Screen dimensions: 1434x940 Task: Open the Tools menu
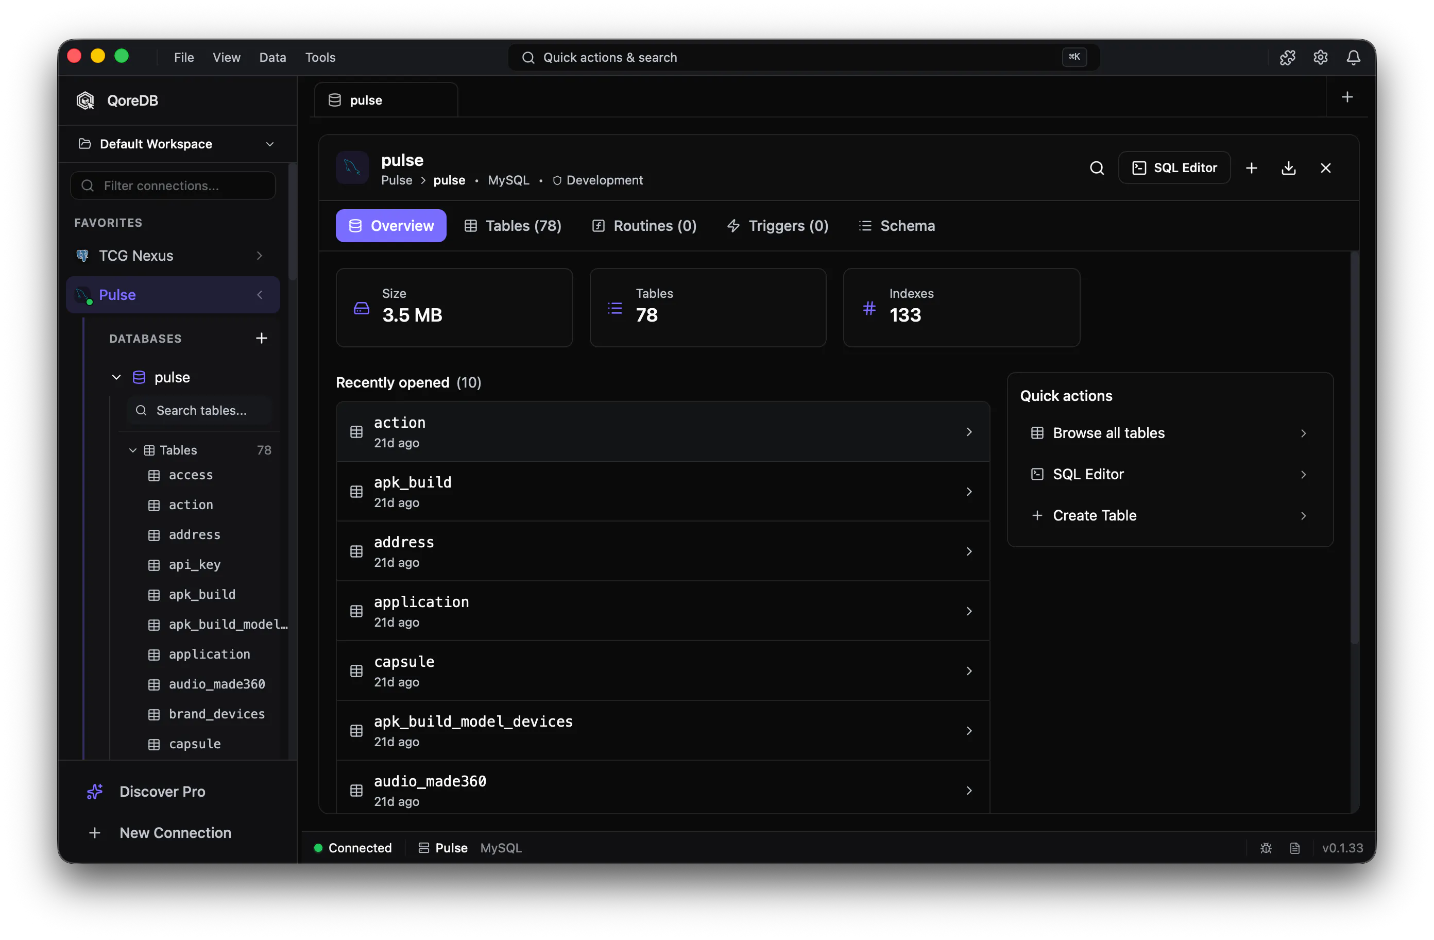(320, 57)
